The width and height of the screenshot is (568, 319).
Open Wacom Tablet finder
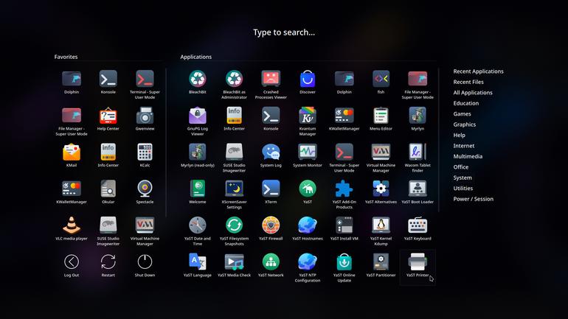coord(418,158)
